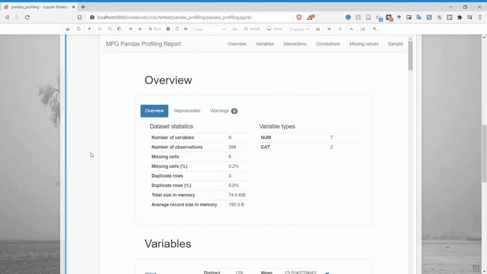The height and width of the screenshot is (274, 487).
Task: Click the eye icon in notebook toolbar
Action: 329,29
